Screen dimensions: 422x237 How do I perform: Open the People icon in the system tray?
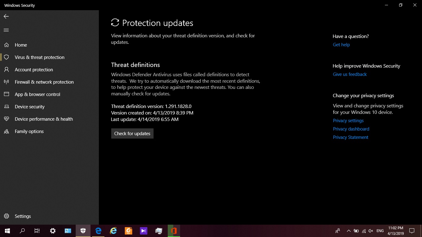click(338, 231)
